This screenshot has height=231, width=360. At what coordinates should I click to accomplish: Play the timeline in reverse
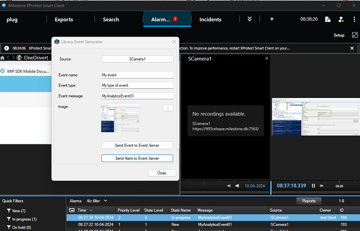237,186
